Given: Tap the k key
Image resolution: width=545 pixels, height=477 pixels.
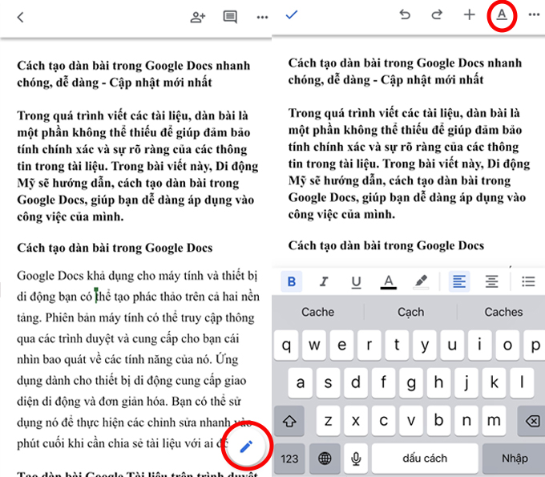Looking at the screenshot, I should tap(494, 382).
